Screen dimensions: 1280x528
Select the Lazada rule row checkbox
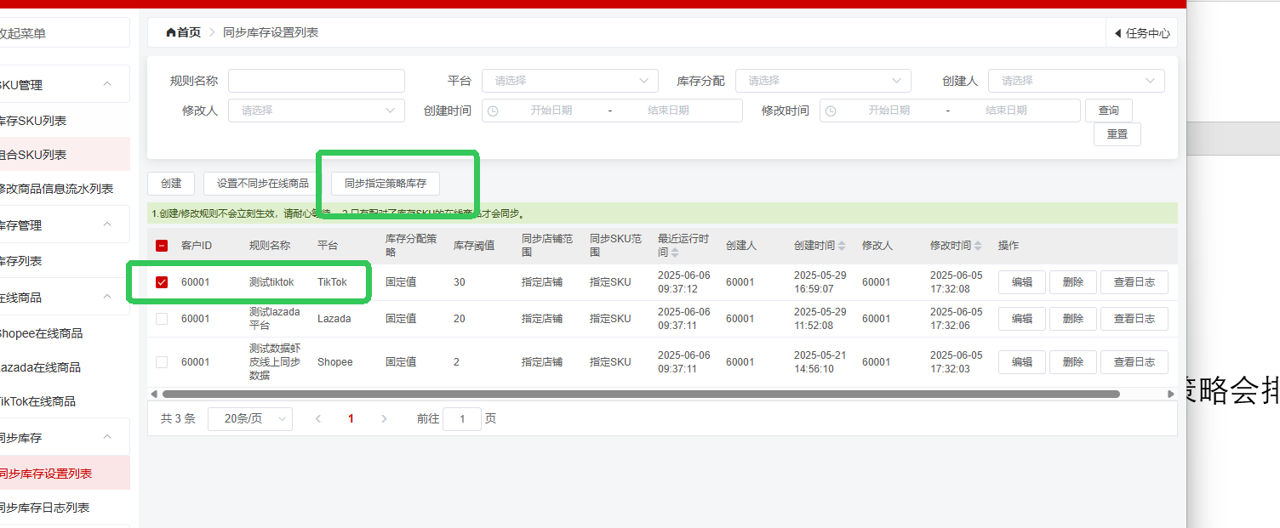point(162,319)
